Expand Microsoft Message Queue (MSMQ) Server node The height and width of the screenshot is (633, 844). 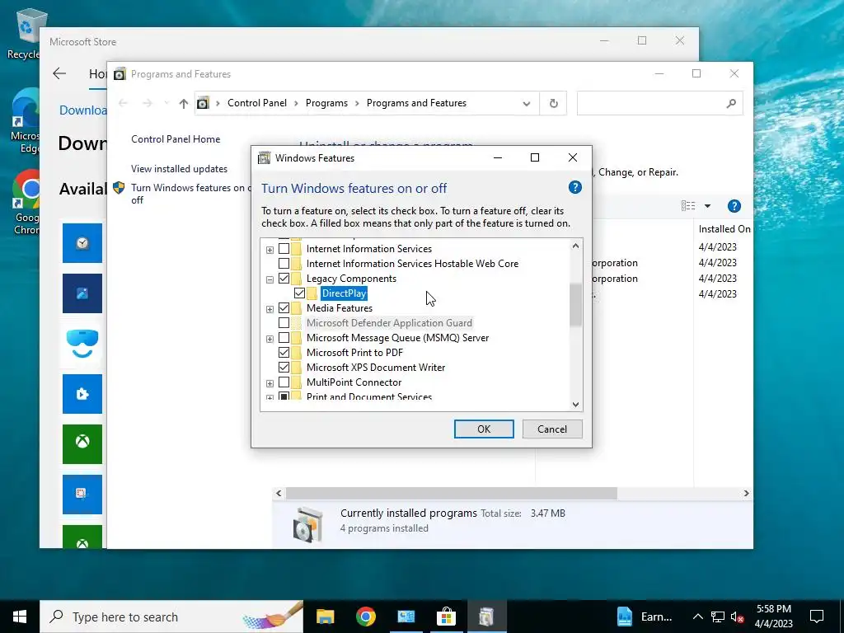pyautogui.click(x=270, y=339)
